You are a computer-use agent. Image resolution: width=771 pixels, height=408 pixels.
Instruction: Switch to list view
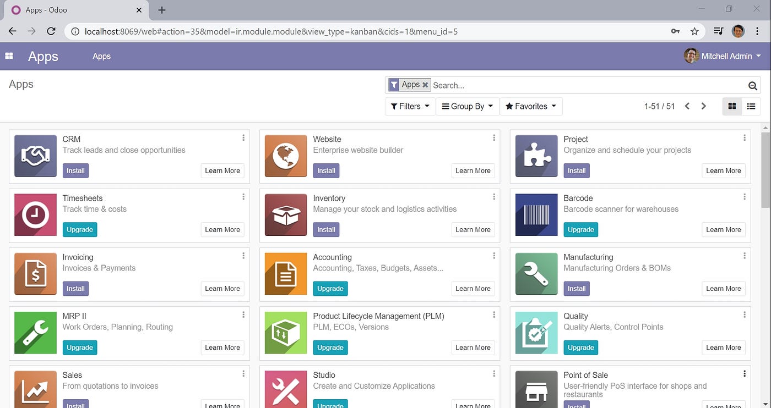[x=751, y=106]
